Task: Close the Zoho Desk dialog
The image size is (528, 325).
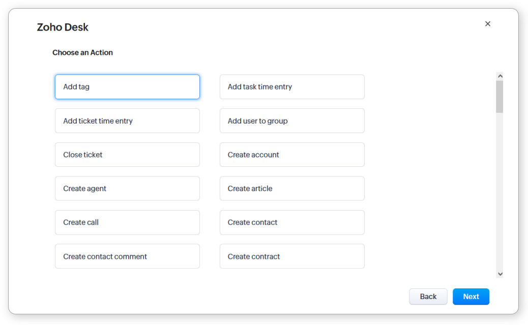Action: pos(488,24)
